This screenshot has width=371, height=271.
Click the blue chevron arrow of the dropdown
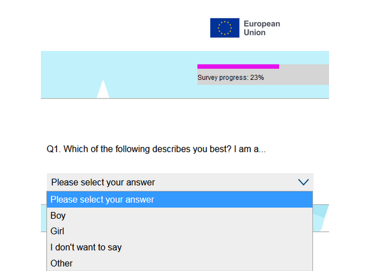click(303, 182)
